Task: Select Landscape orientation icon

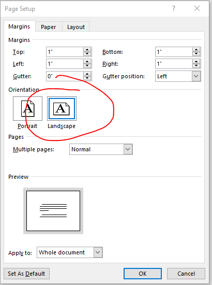Action: [62, 108]
